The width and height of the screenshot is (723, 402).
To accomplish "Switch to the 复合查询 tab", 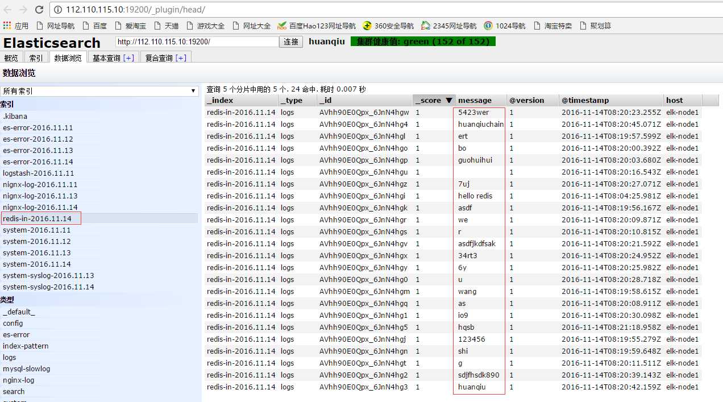I will [x=159, y=58].
